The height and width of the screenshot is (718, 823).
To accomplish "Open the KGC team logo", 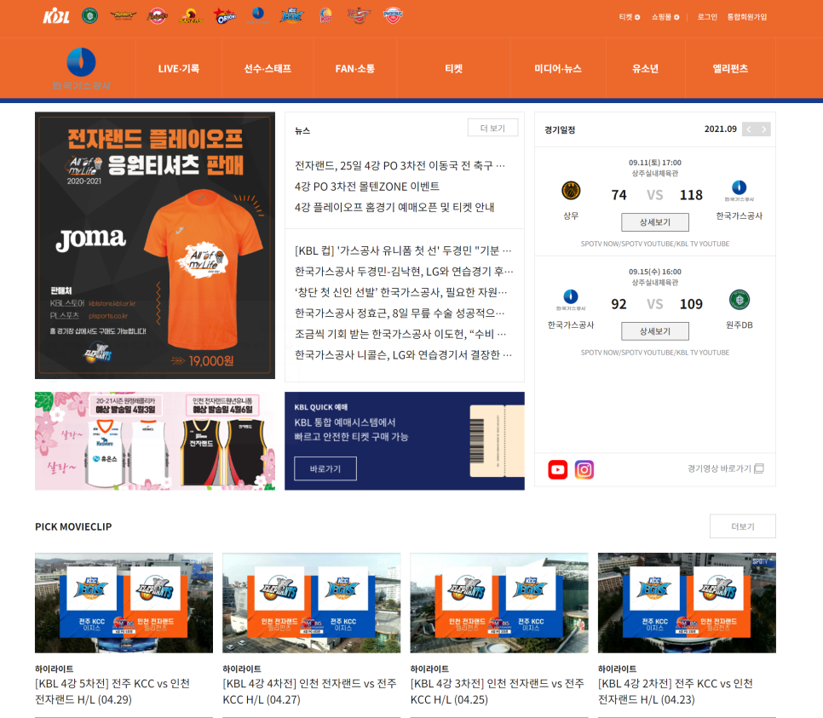I will point(326,15).
